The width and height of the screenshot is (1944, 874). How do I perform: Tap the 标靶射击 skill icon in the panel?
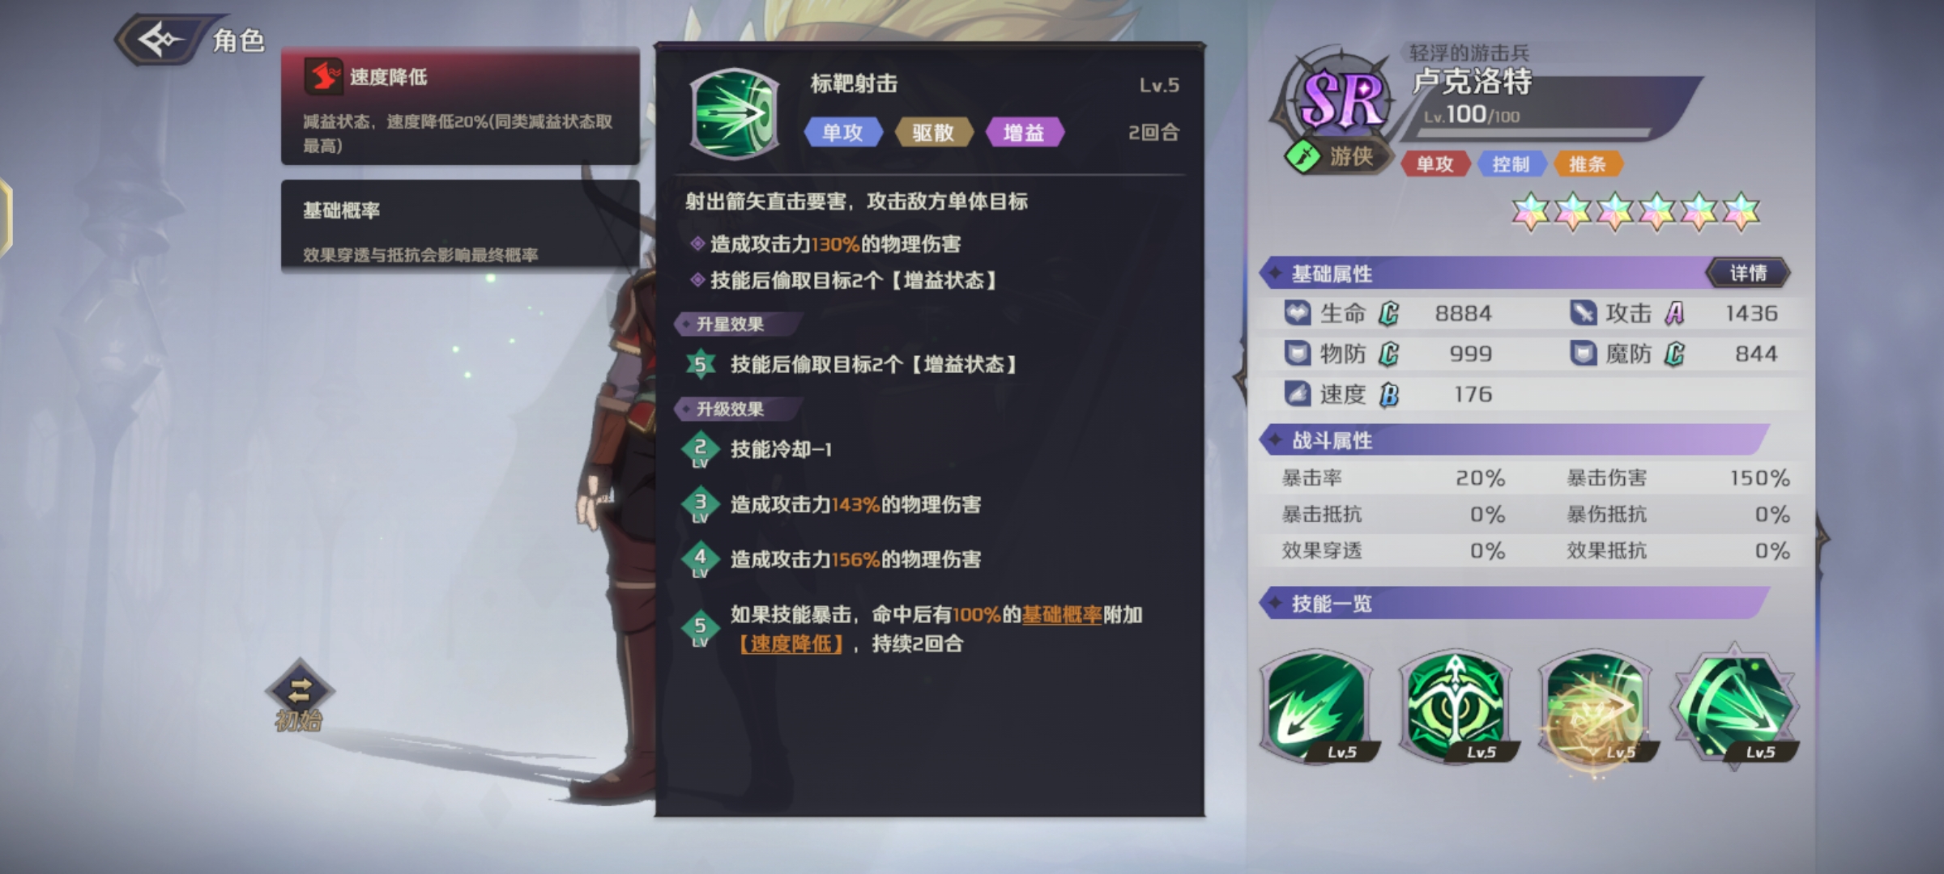click(734, 113)
